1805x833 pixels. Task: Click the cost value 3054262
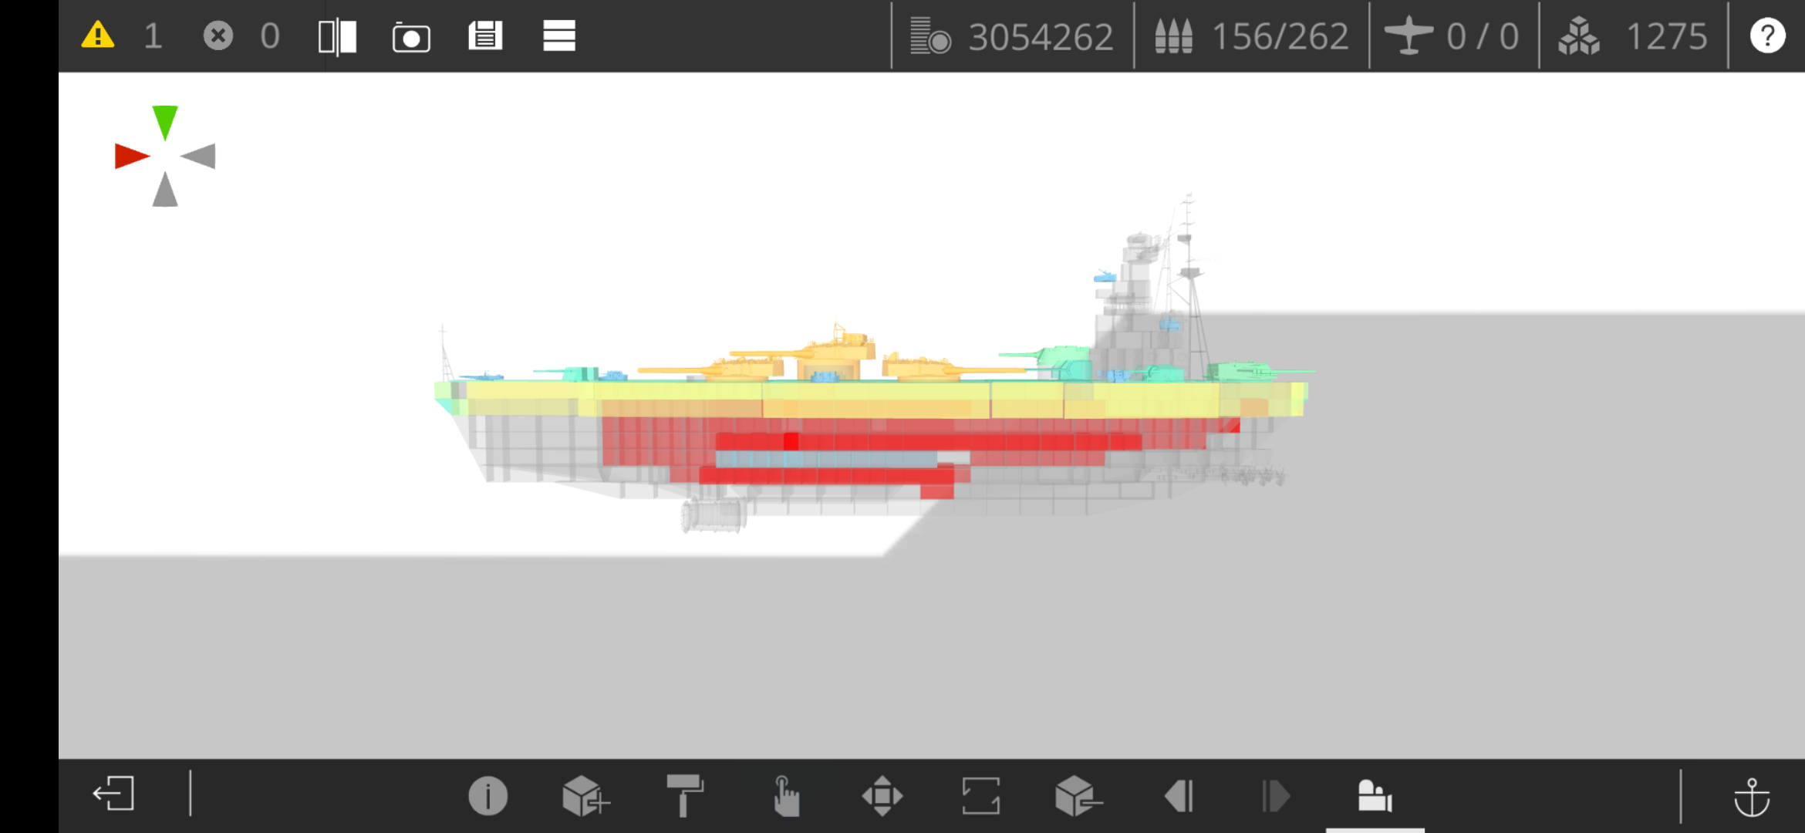[1041, 36]
